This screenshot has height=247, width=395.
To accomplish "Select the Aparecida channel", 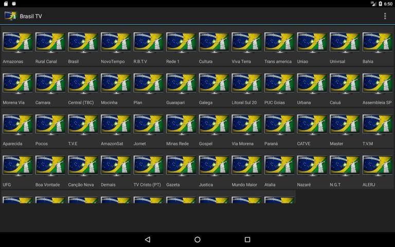I will coord(17,126).
